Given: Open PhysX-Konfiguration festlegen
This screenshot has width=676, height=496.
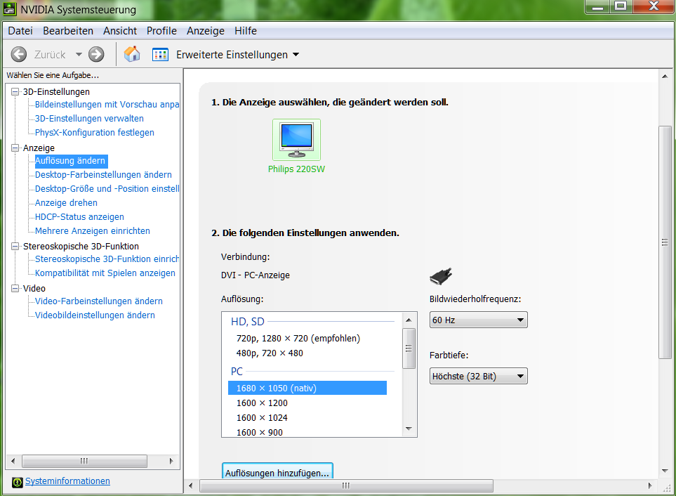Looking at the screenshot, I should [x=95, y=133].
